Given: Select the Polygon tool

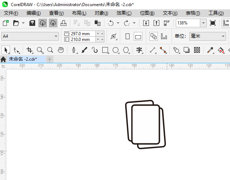Looking at the screenshot, I should [126, 50].
